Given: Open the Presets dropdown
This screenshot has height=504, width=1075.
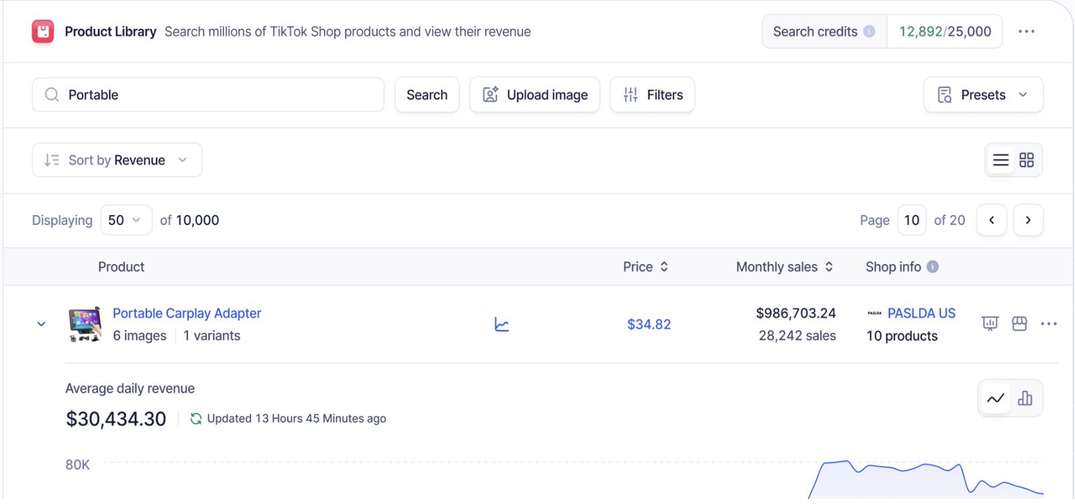Looking at the screenshot, I should tap(983, 95).
